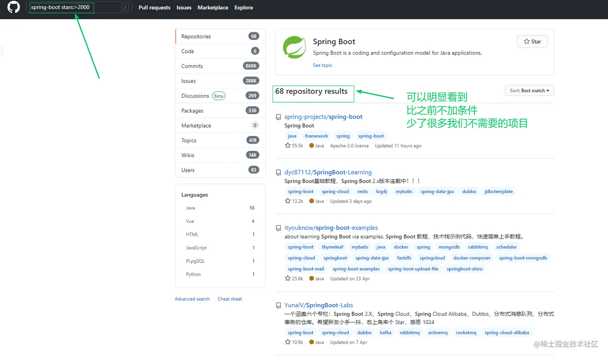Select the Code result filter
The image size is (608, 358).
click(x=220, y=51)
